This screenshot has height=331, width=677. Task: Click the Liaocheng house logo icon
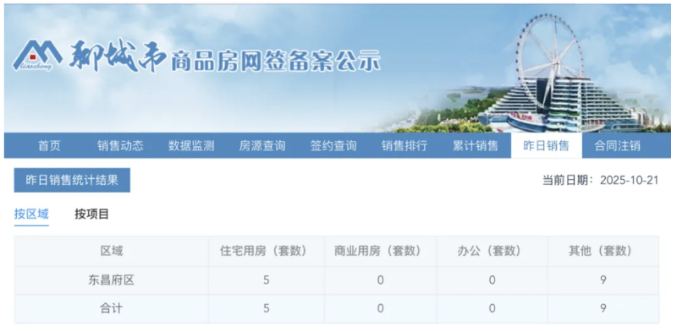pyautogui.click(x=37, y=55)
